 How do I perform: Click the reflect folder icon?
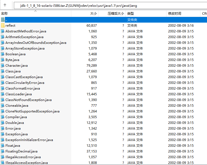pos(3,26)
